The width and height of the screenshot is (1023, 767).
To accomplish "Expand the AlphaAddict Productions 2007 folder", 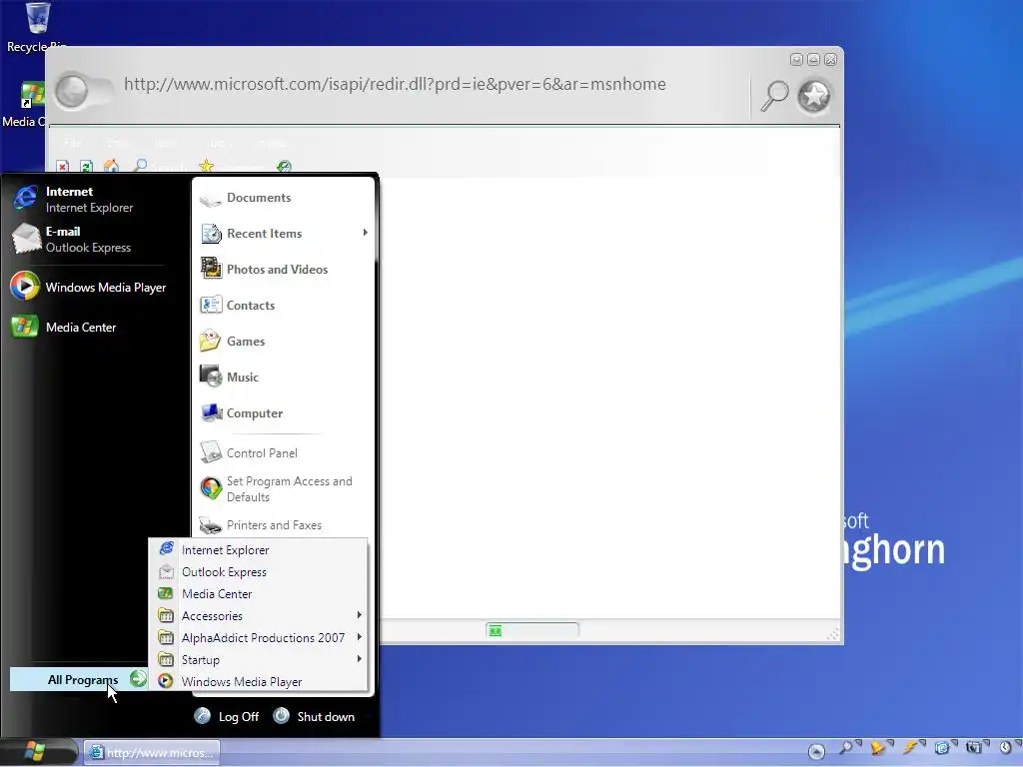I will tap(259, 638).
